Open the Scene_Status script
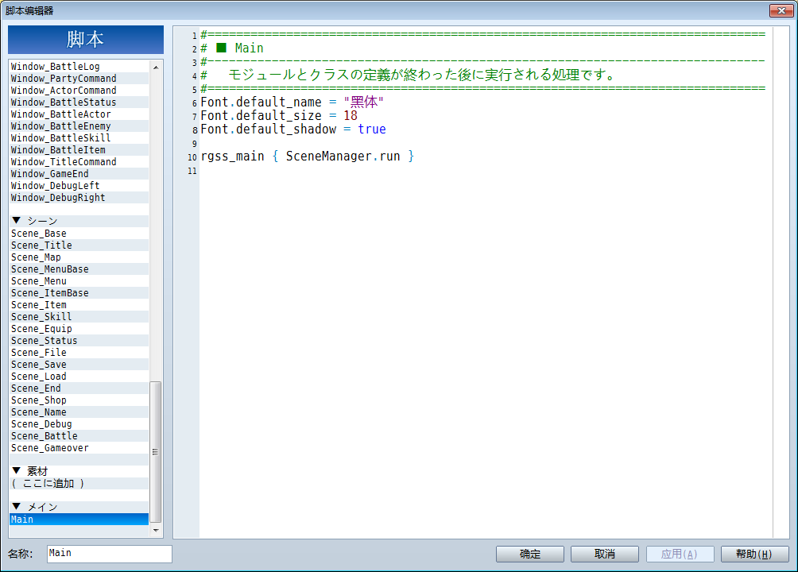 coord(79,341)
